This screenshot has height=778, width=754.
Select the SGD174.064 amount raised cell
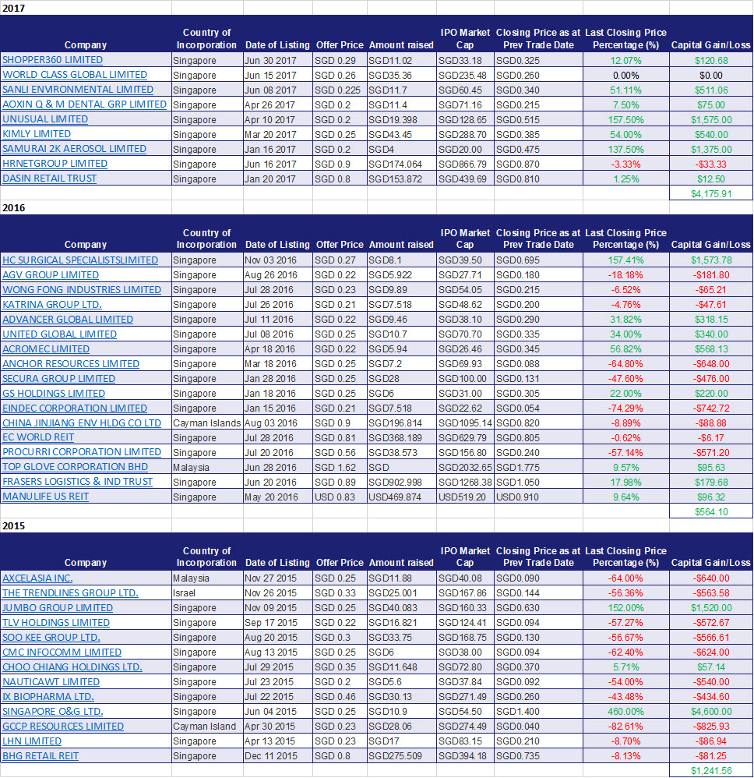[x=402, y=164]
